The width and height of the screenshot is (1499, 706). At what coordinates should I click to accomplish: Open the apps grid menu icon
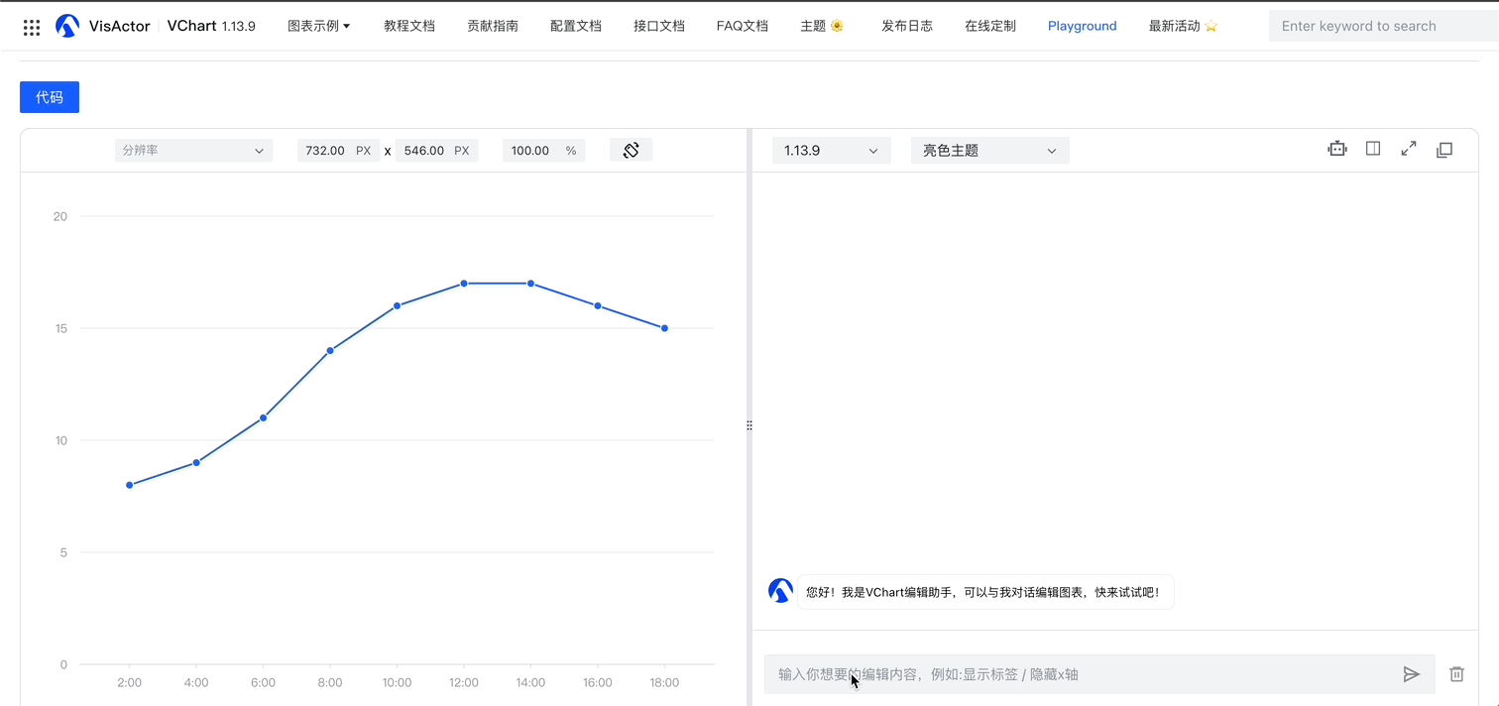pyautogui.click(x=32, y=27)
